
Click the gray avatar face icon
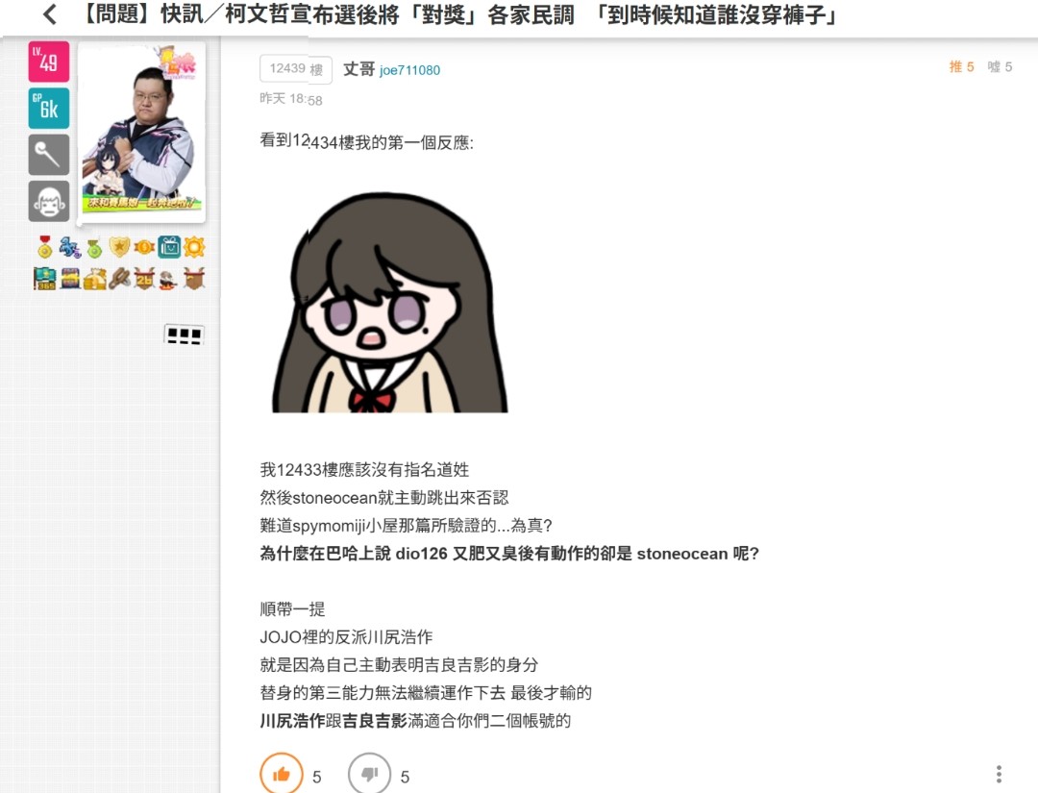coord(48,201)
